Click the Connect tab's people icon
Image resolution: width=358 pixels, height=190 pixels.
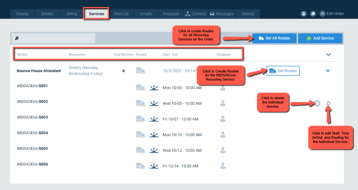coord(188,14)
